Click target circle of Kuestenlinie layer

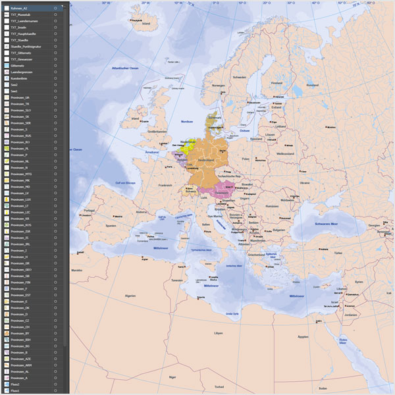point(55,78)
